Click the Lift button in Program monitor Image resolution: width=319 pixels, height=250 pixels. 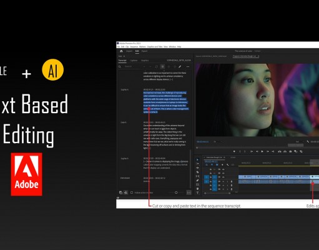(x=280, y=151)
